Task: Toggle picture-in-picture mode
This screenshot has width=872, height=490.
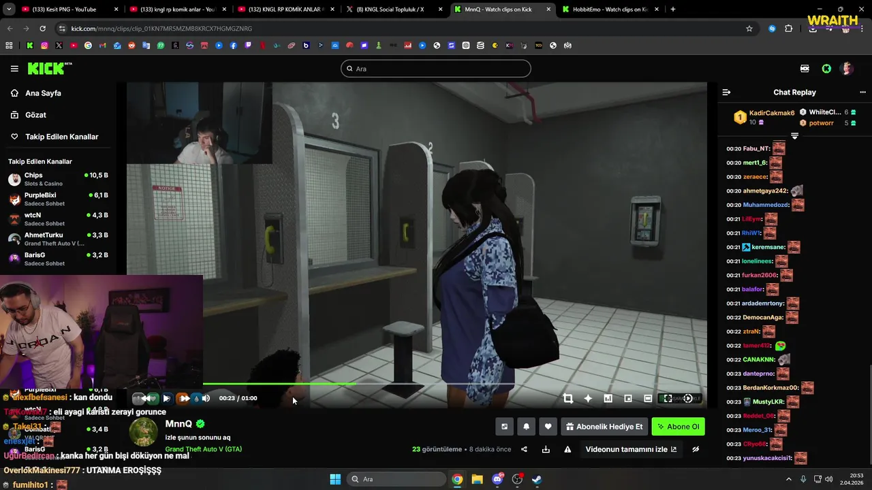Action: point(628,399)
